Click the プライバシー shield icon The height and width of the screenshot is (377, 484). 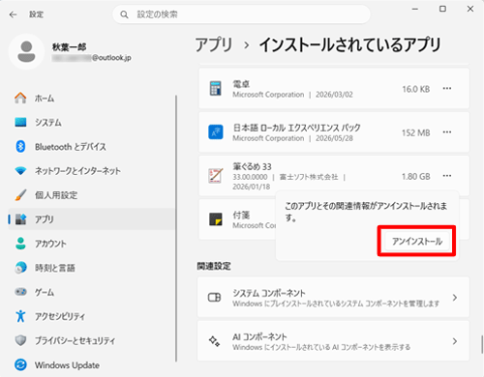click(x=20, y=340)
